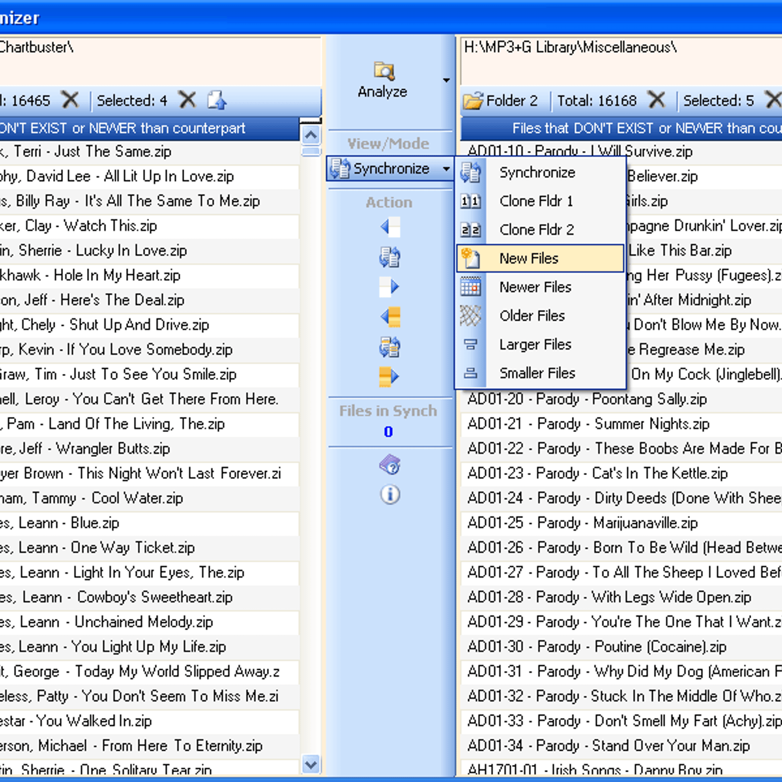Select Leann - One Way Ticket.zip
782x782 pixels.
pos(149,548)
